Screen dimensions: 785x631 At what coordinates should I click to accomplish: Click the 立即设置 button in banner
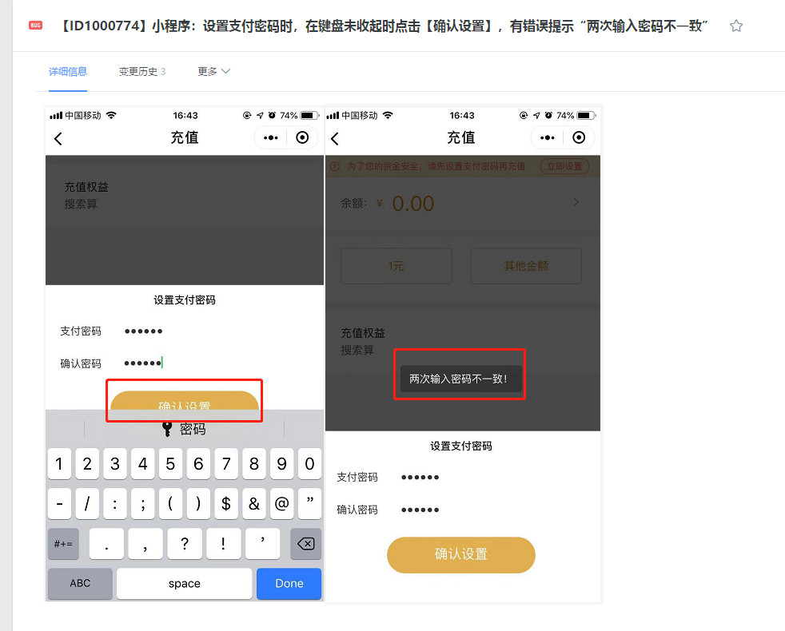pyautogui.click(x=564, y=166)
